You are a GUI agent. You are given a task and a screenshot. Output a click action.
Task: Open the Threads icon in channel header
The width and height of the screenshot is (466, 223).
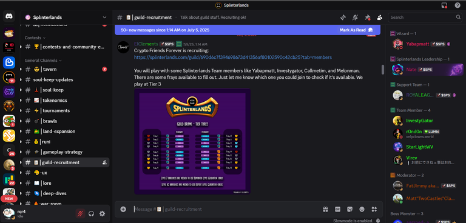click(343, 18)
